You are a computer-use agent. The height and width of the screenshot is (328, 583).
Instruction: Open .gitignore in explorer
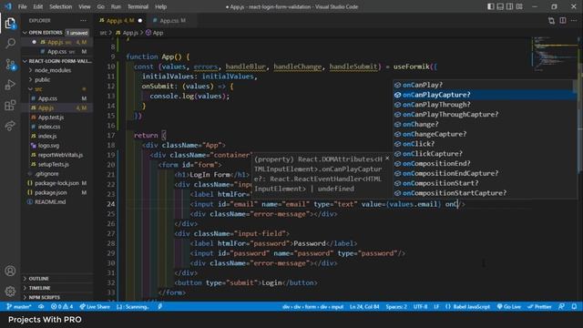(46, 174)
